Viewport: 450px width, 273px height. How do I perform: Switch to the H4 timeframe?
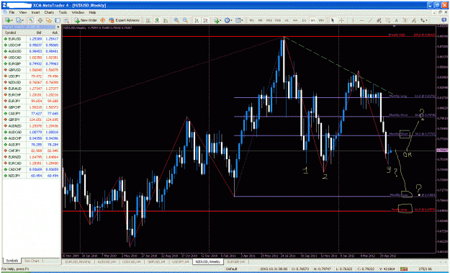click(x=295, y=20)
